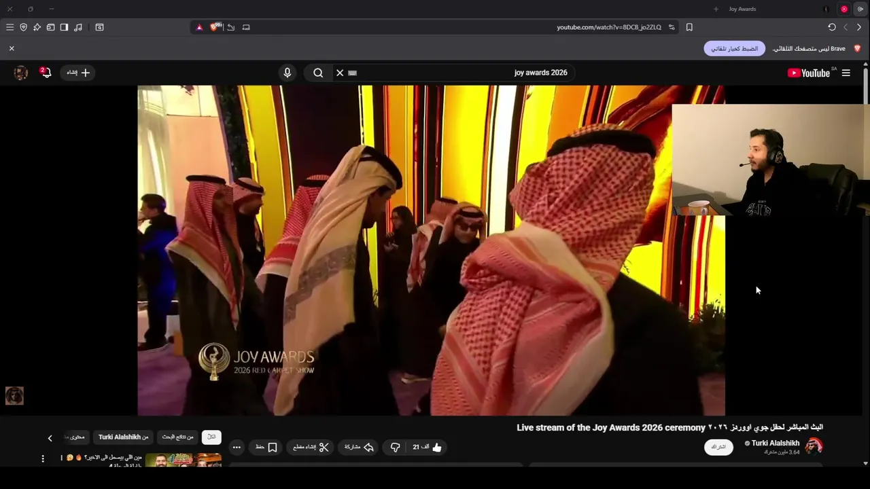This screenshot has height=489, width=870.
Task: Toggle the browser sidebar panel icon
Action: 64,27
